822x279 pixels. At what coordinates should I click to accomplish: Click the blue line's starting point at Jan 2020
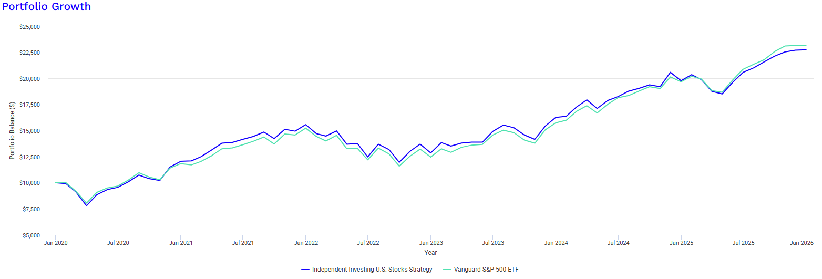click(x=55, y=183)
